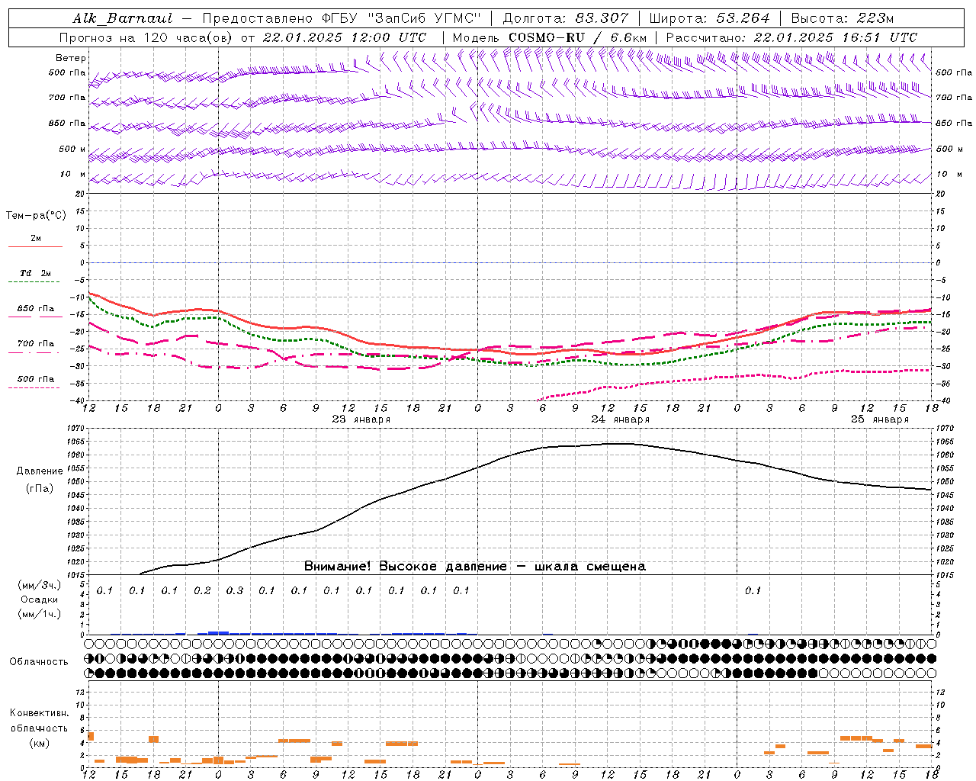The width and height of the screenshot is (976, 781).
Task: Select the text Предоставлено ФГБУ "ЗапСиб УГМС"
Action: [x=342, y=18]
